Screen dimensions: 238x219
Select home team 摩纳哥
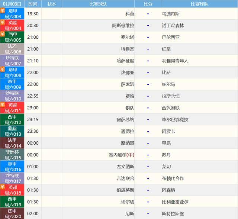(x=128, y=143)
